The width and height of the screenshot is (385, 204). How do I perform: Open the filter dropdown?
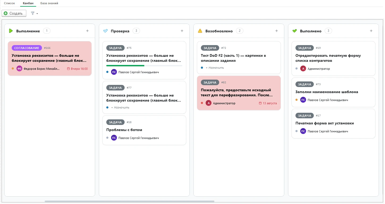tap(34, 13)
